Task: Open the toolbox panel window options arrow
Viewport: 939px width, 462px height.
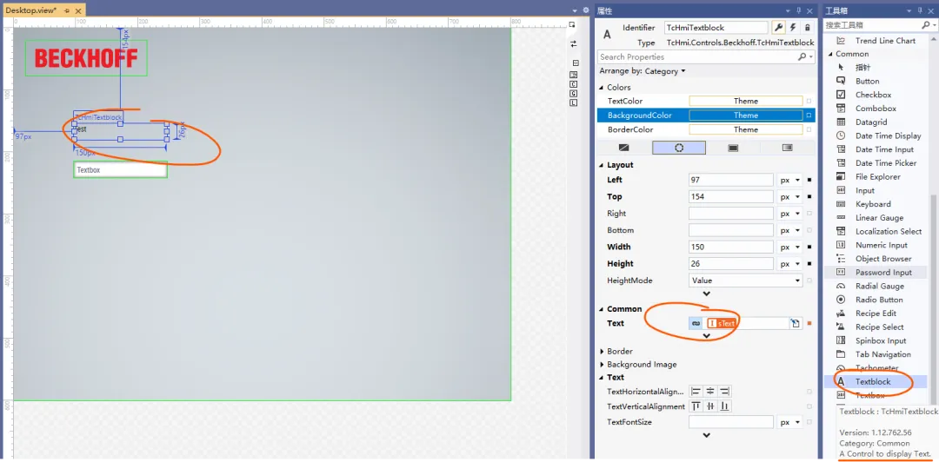Action: coord(910,10)
